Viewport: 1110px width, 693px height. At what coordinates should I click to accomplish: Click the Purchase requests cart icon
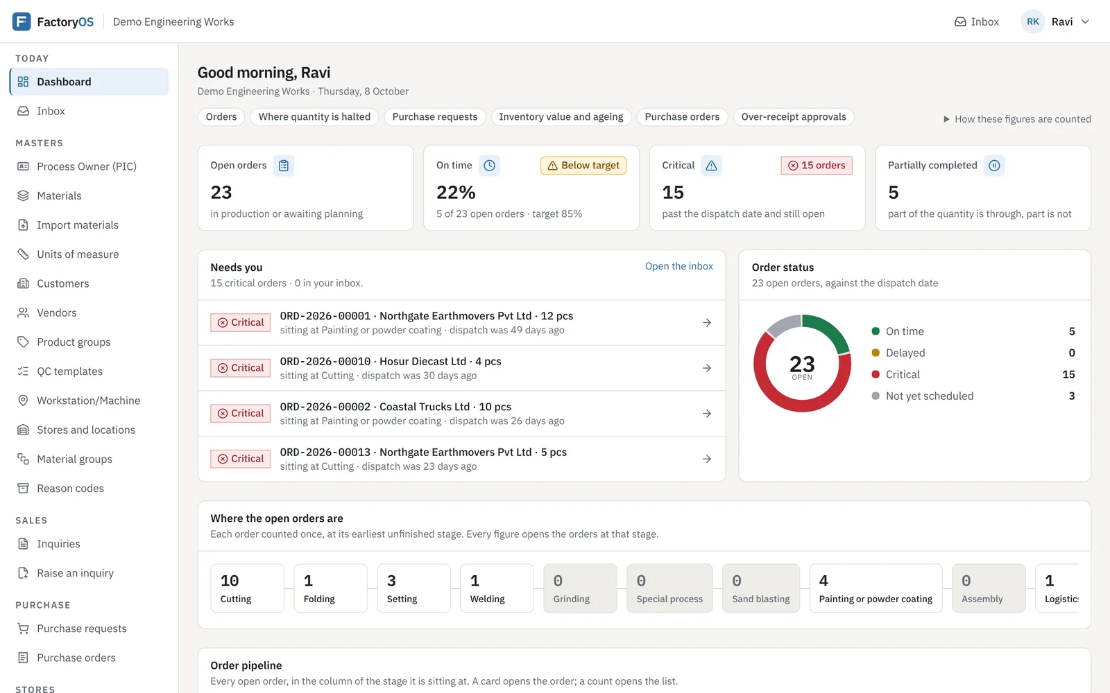[23, 629]
